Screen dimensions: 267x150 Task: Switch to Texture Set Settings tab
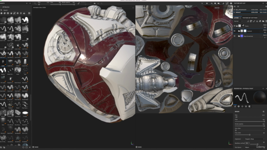(250, 17)
